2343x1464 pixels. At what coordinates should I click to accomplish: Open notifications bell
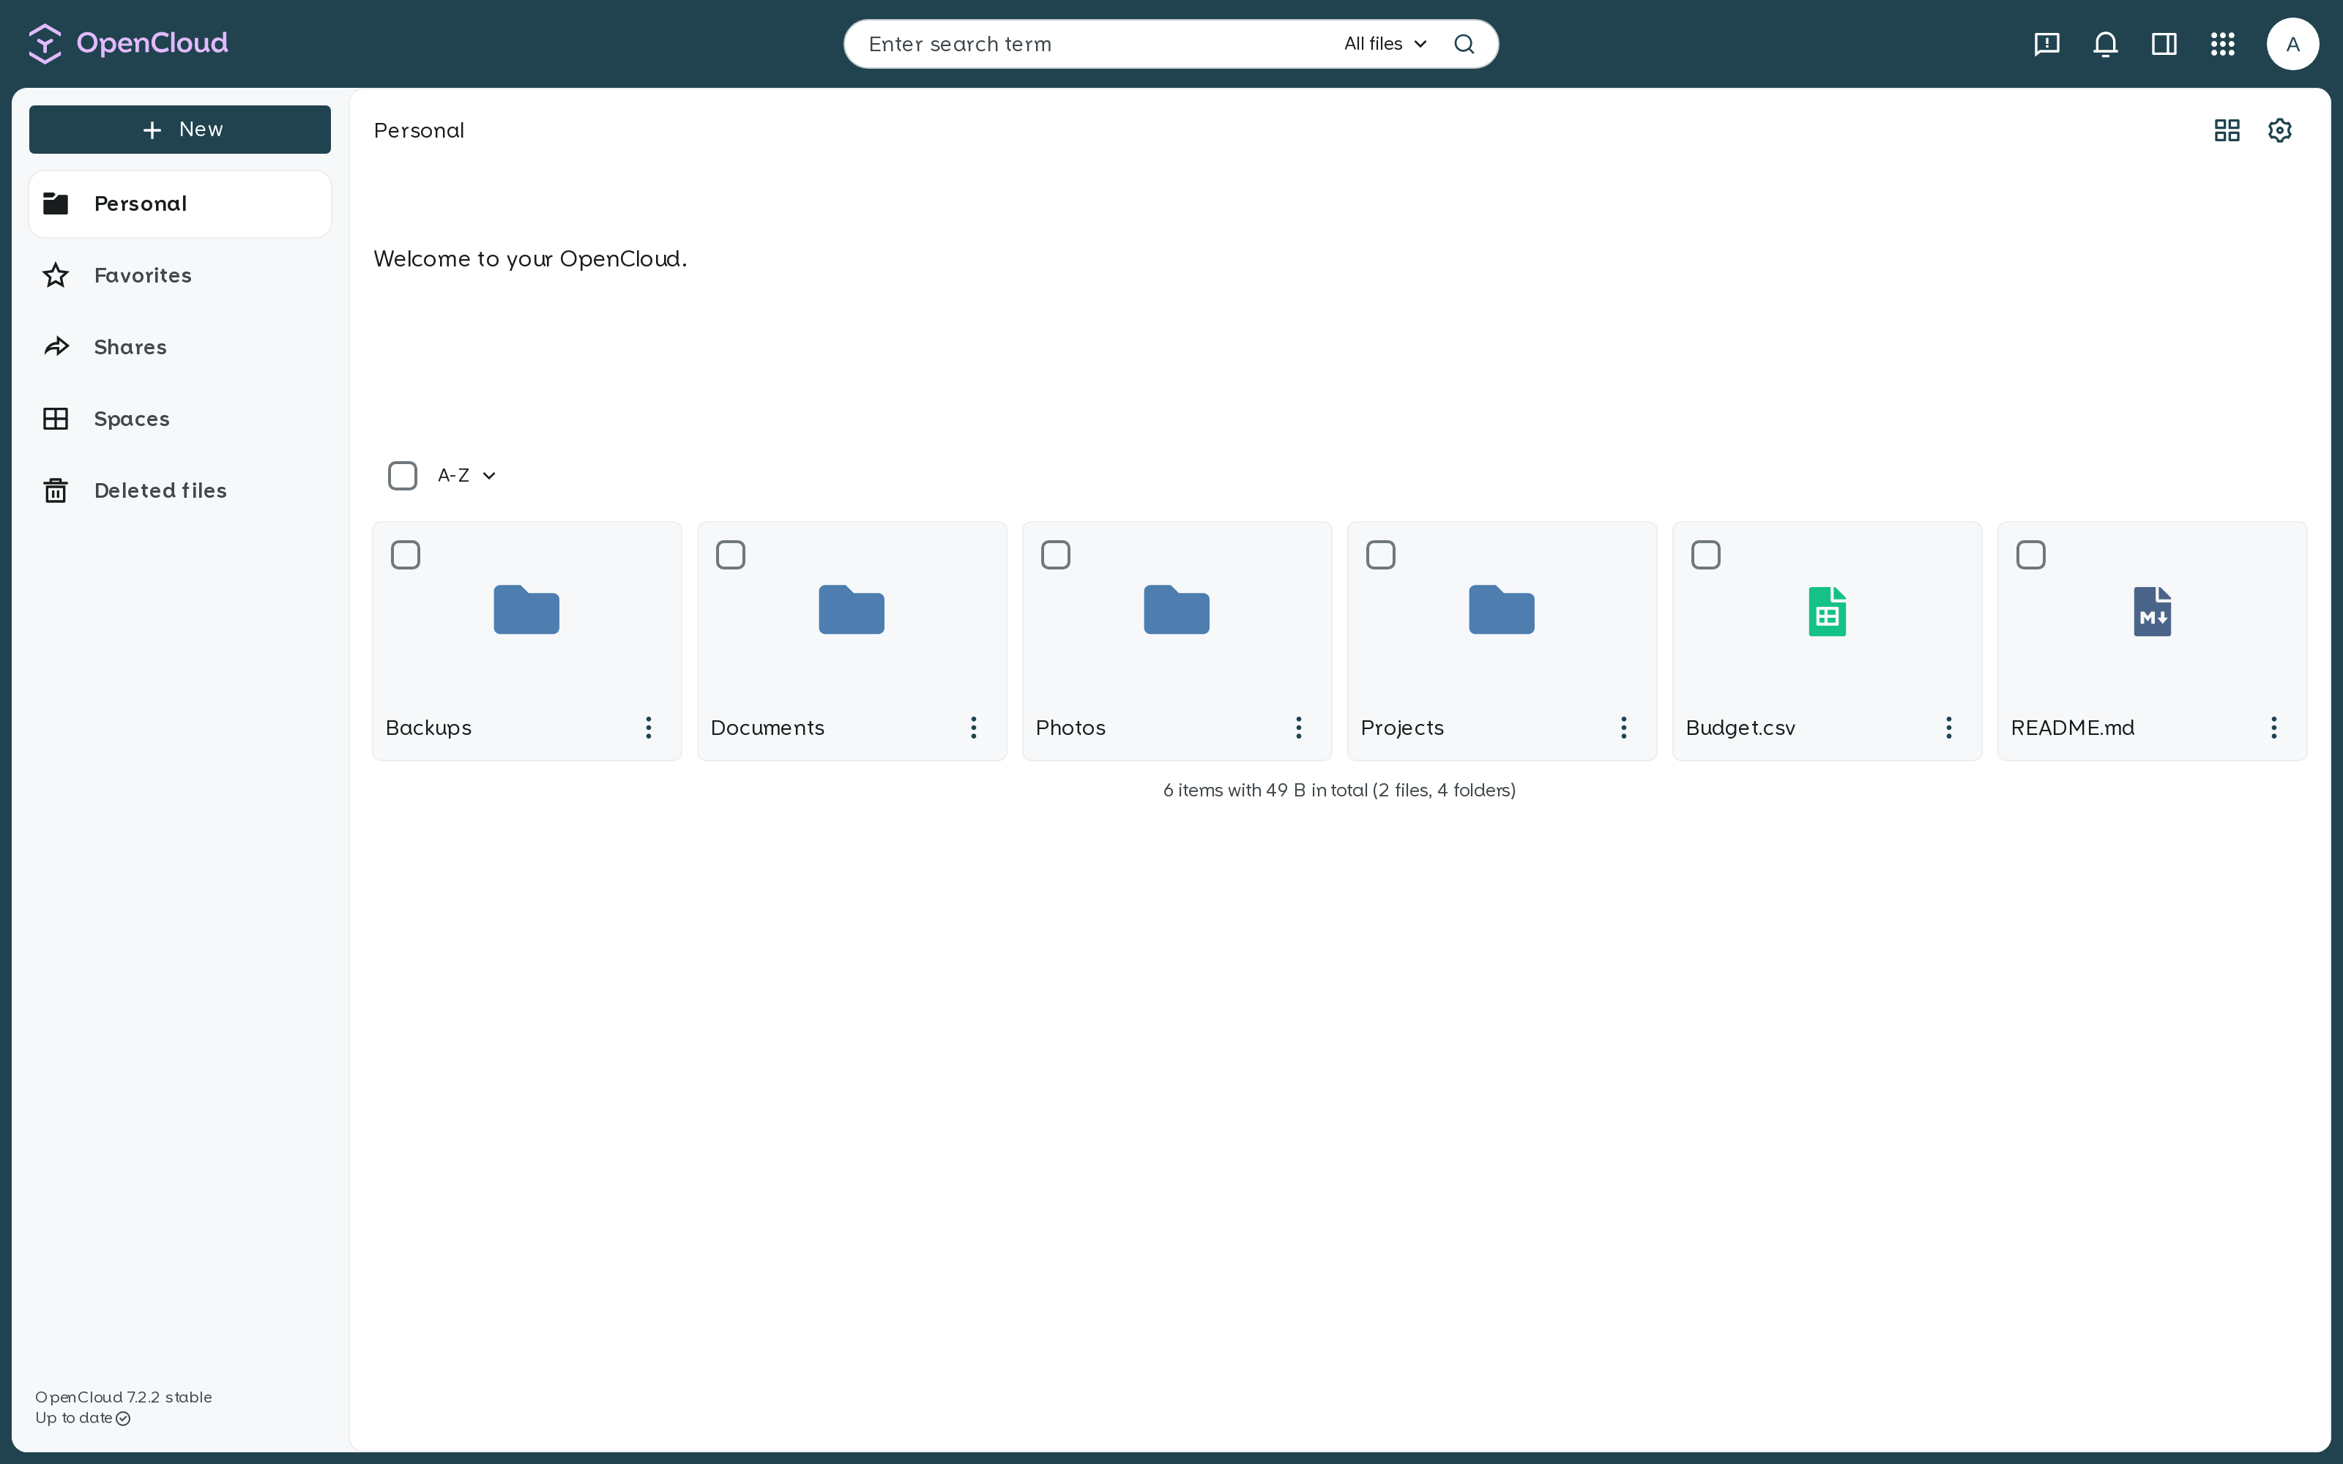pyautogui.click(x=2106, y=44)
